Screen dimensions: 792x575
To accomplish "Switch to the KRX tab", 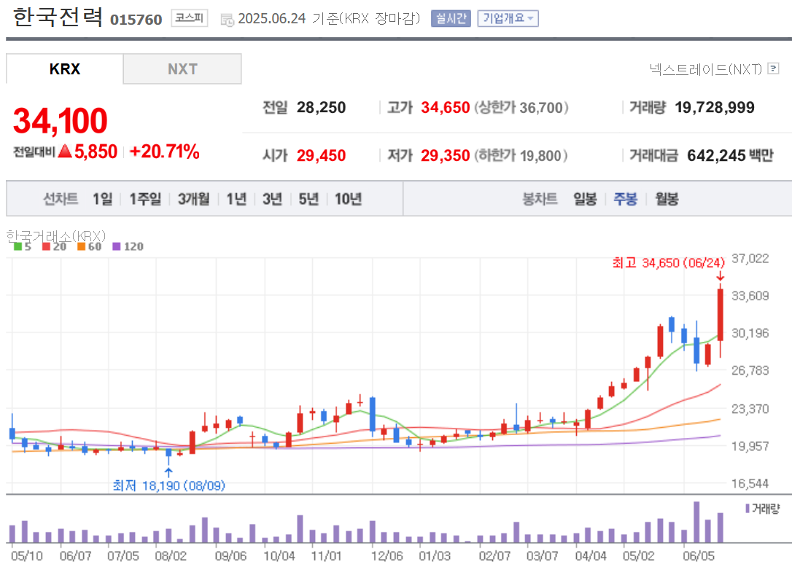I will 65,69.
